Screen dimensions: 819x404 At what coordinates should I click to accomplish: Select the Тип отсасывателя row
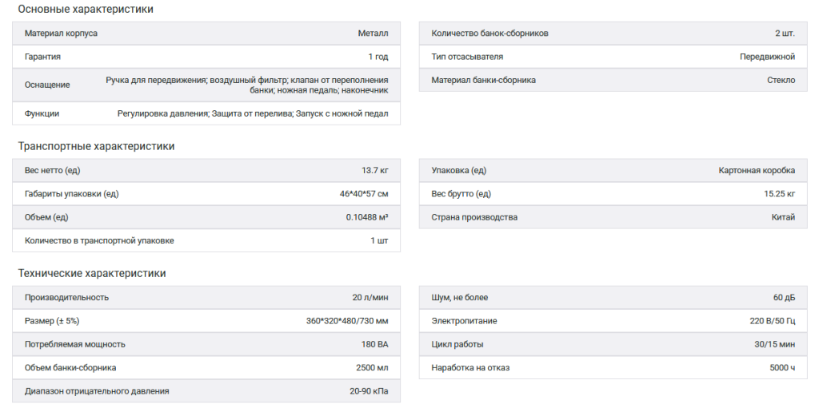613,57
